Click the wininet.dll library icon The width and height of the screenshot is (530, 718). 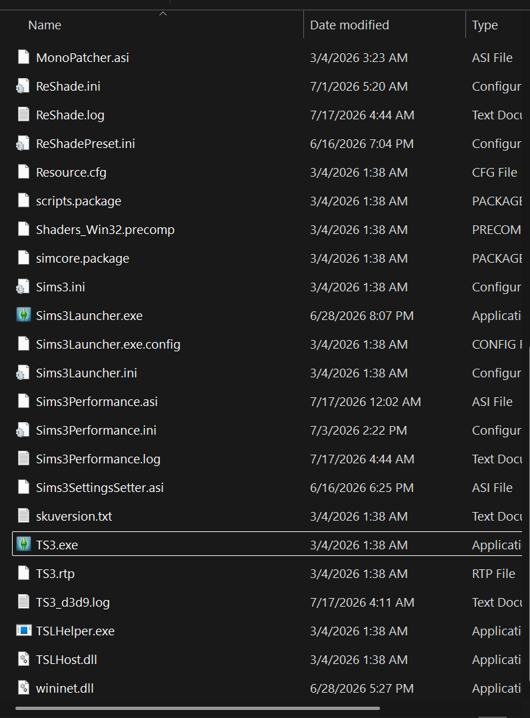(x=23, y=688)
